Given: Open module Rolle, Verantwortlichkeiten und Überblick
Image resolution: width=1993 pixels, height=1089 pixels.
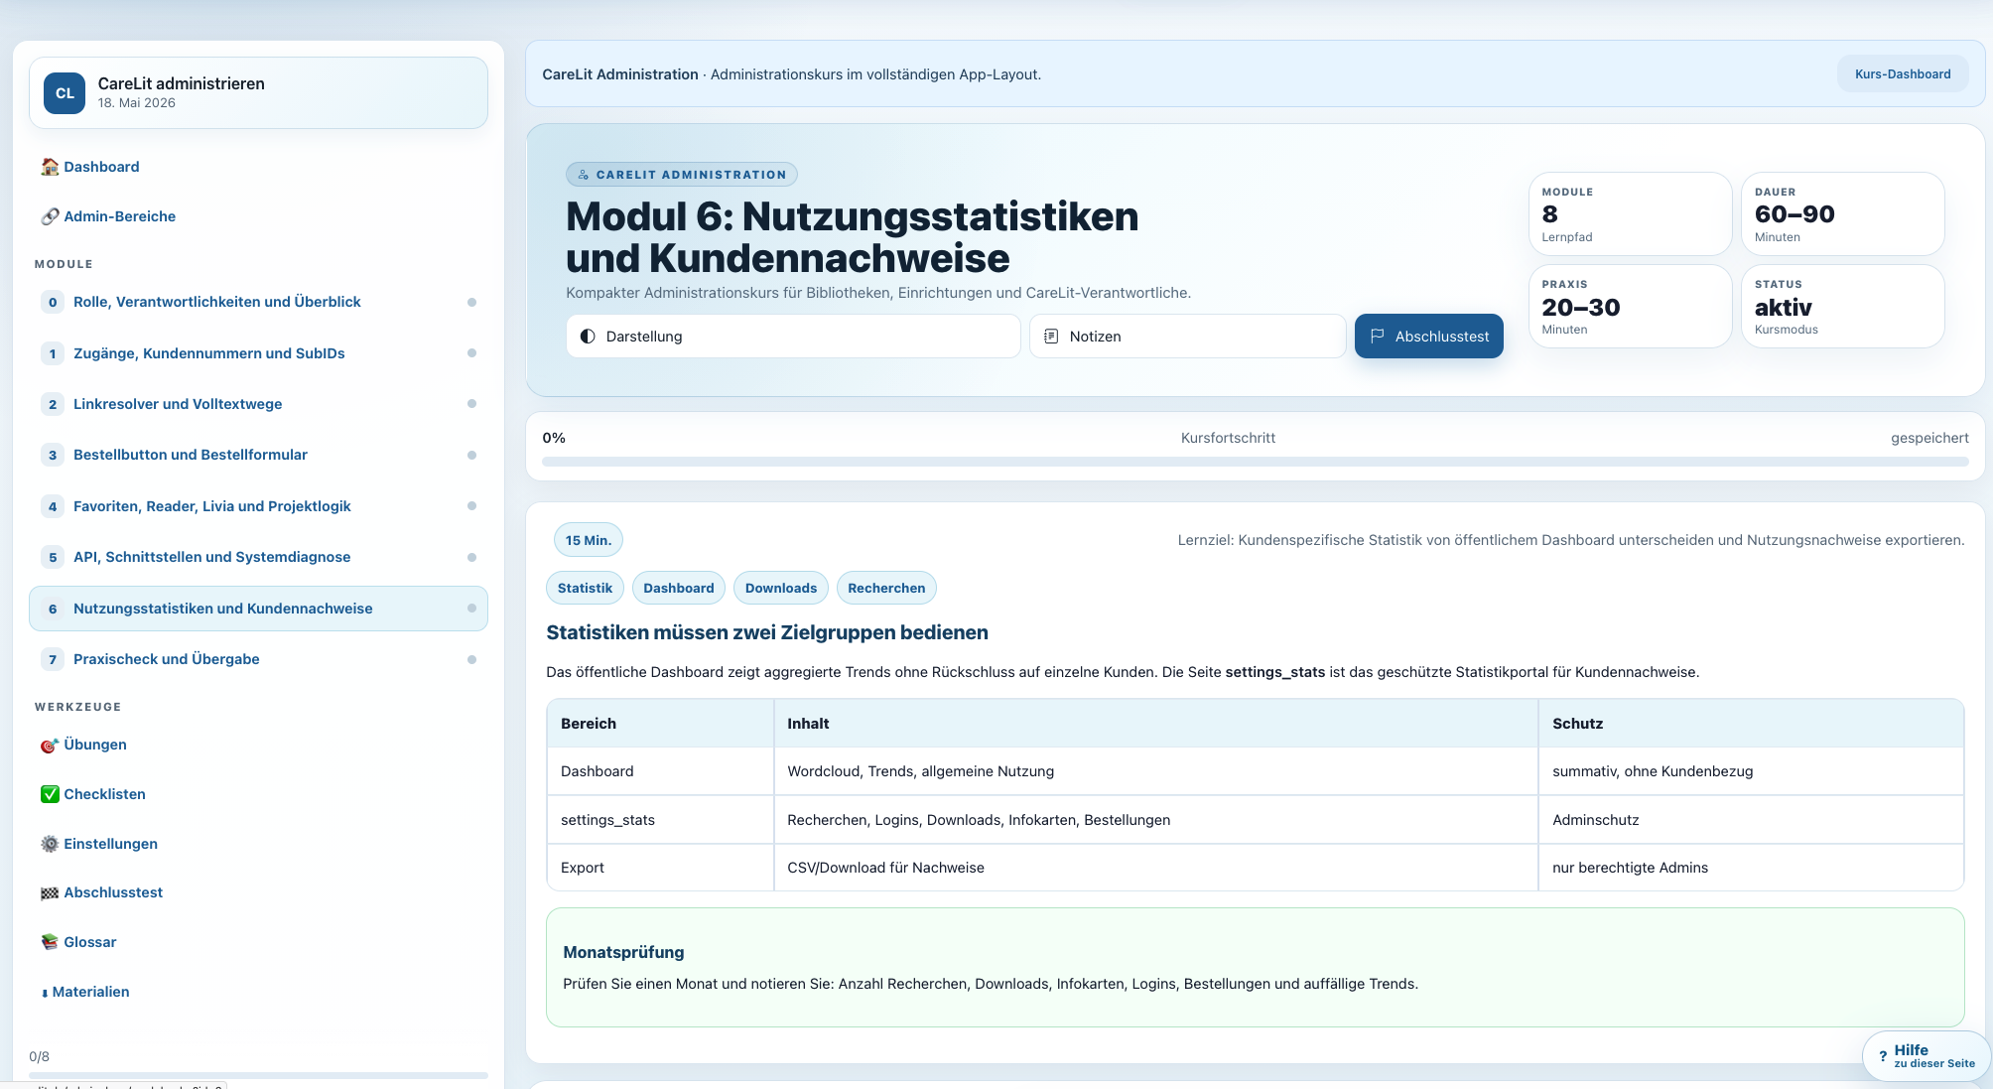Looking at the screenshot, I should click(258, 302).
